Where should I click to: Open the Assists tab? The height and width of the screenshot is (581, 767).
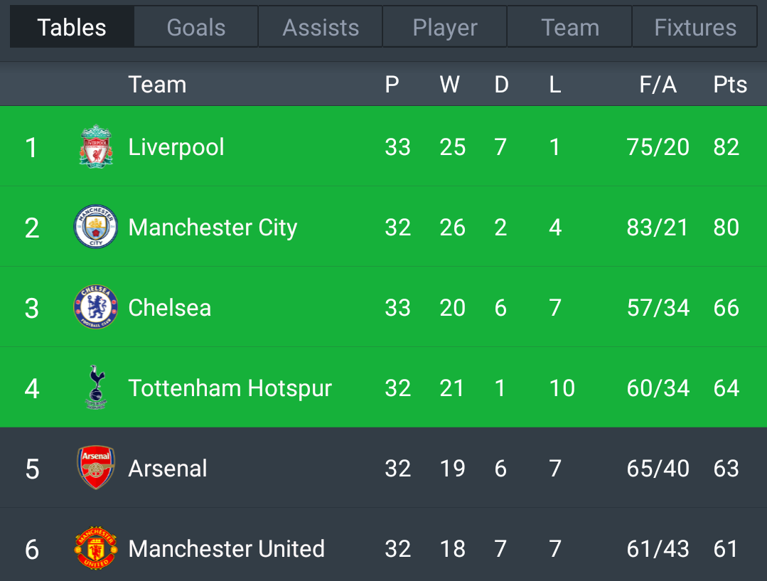pyautogui.click(x=321, y=27)
